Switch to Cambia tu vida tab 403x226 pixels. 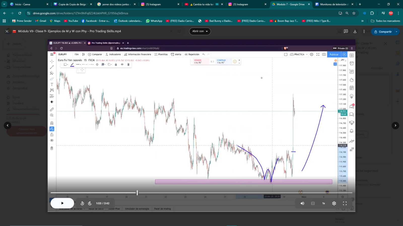click(x=204, y=4)
